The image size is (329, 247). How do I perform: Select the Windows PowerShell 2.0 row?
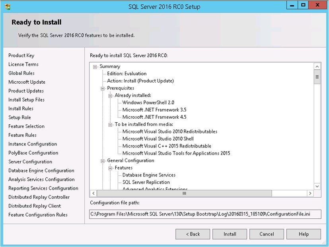[x=148, y=103]
